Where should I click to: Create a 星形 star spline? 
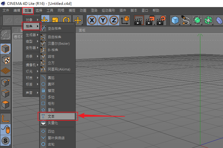pos(58,110)
